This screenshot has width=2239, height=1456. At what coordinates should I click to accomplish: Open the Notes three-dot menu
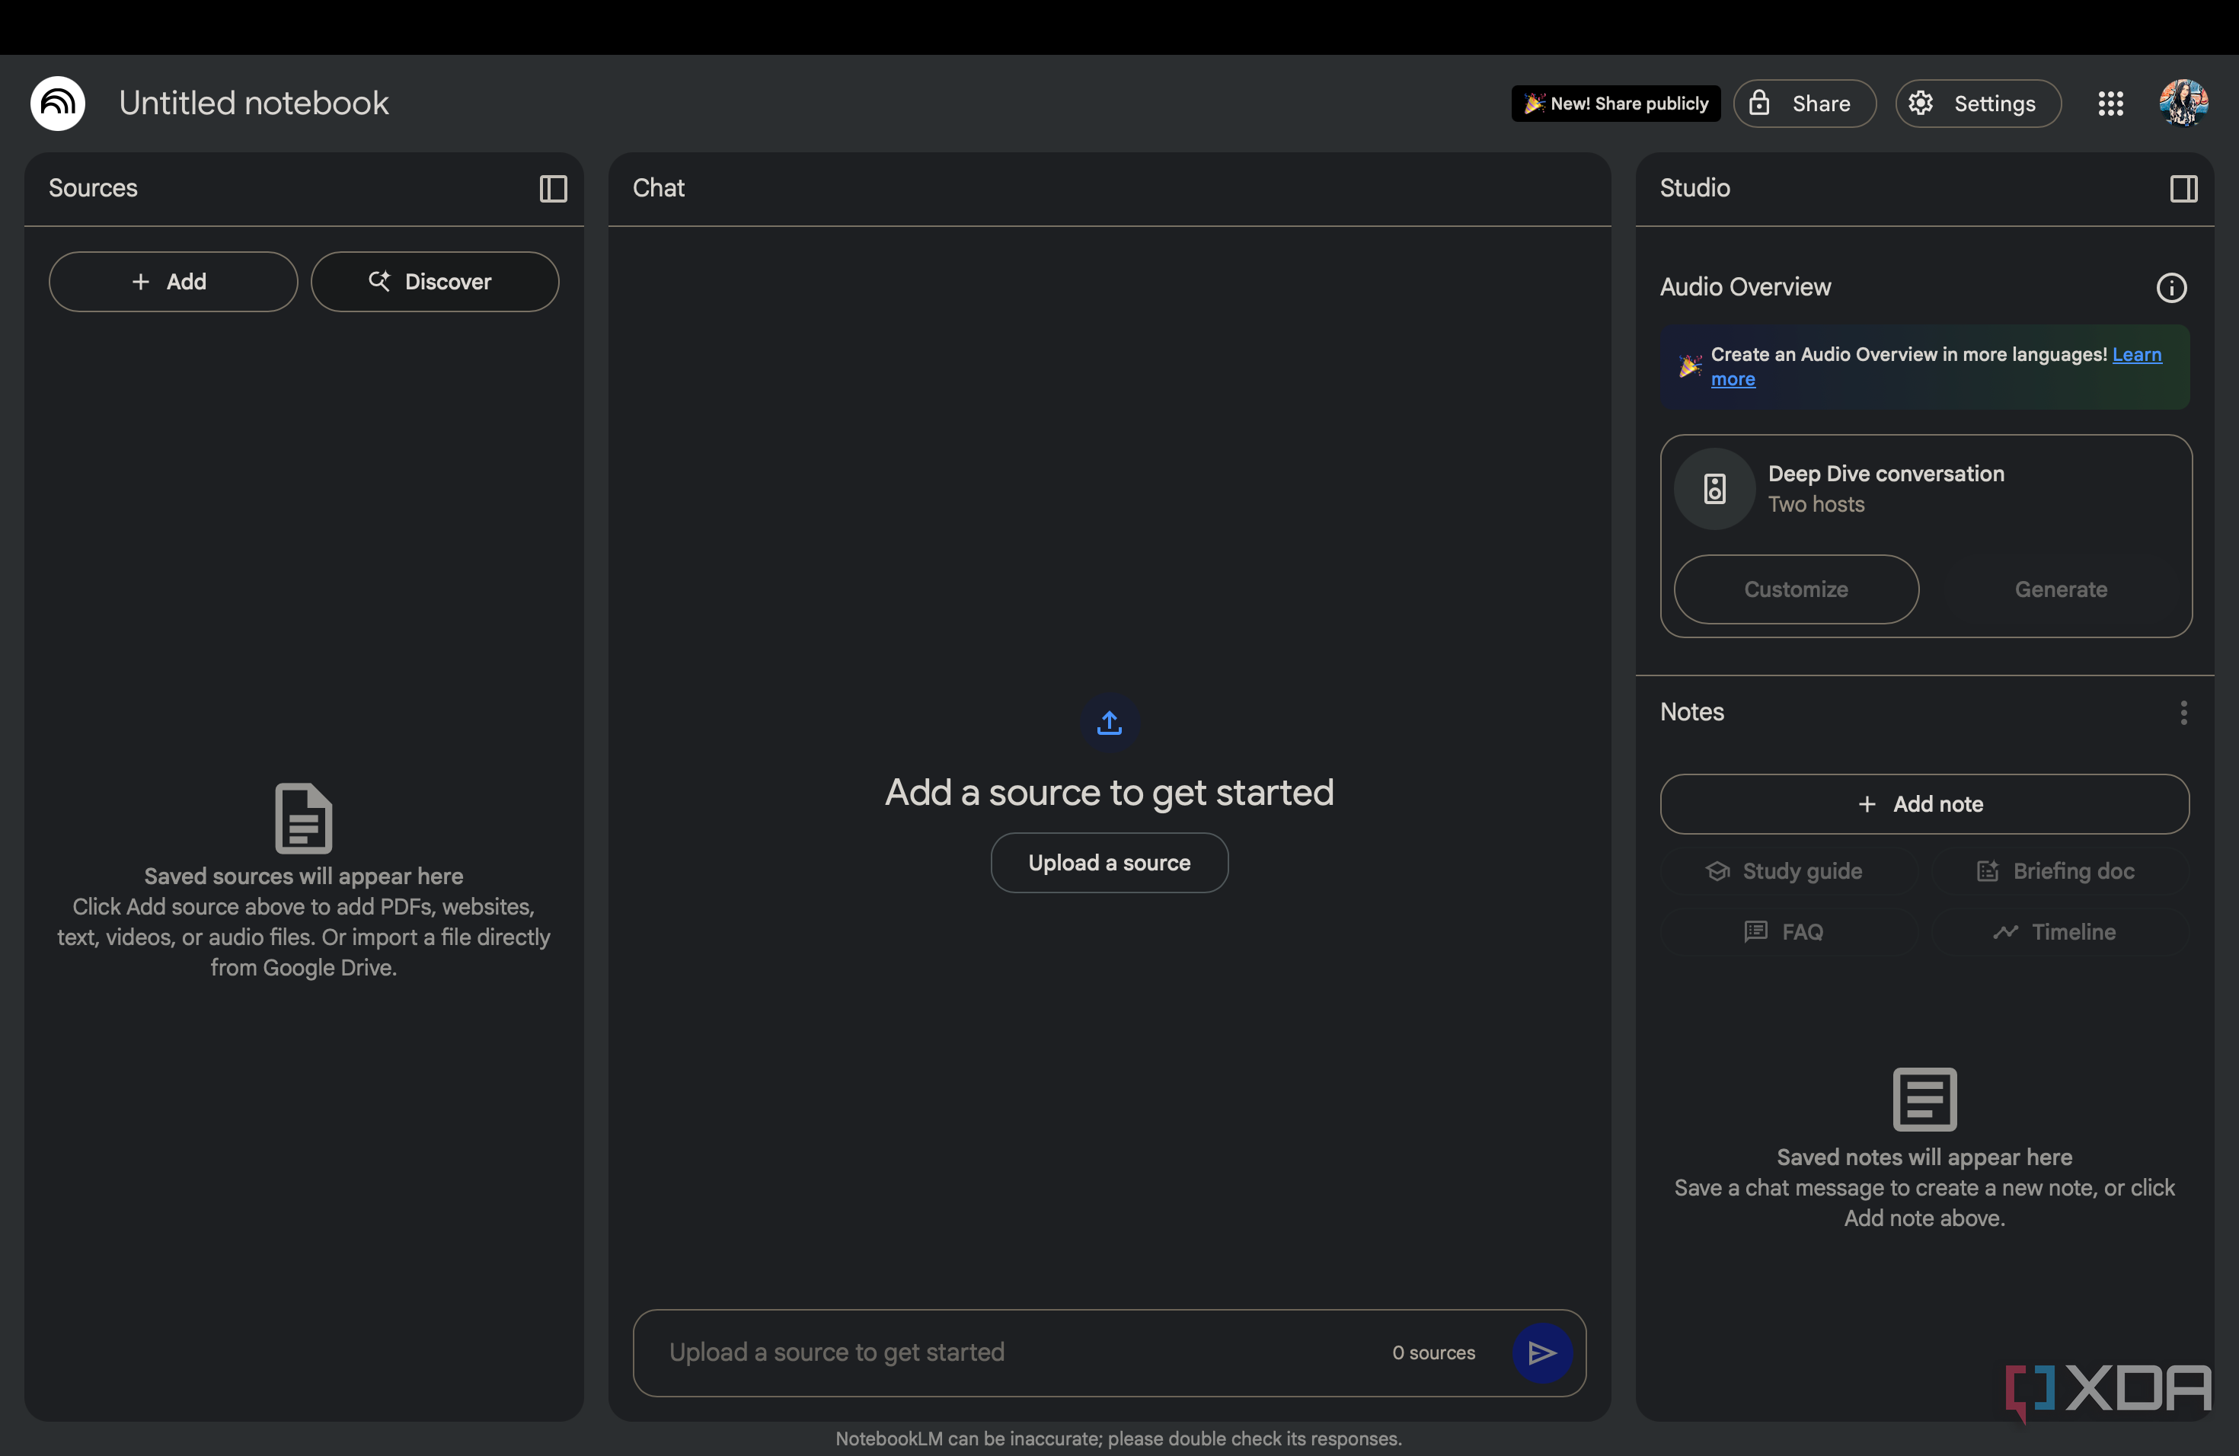pos(2183,713)
